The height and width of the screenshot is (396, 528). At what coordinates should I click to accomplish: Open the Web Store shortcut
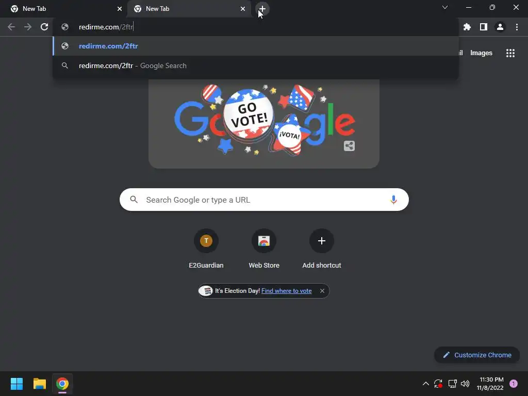click(x=264, y=249)
